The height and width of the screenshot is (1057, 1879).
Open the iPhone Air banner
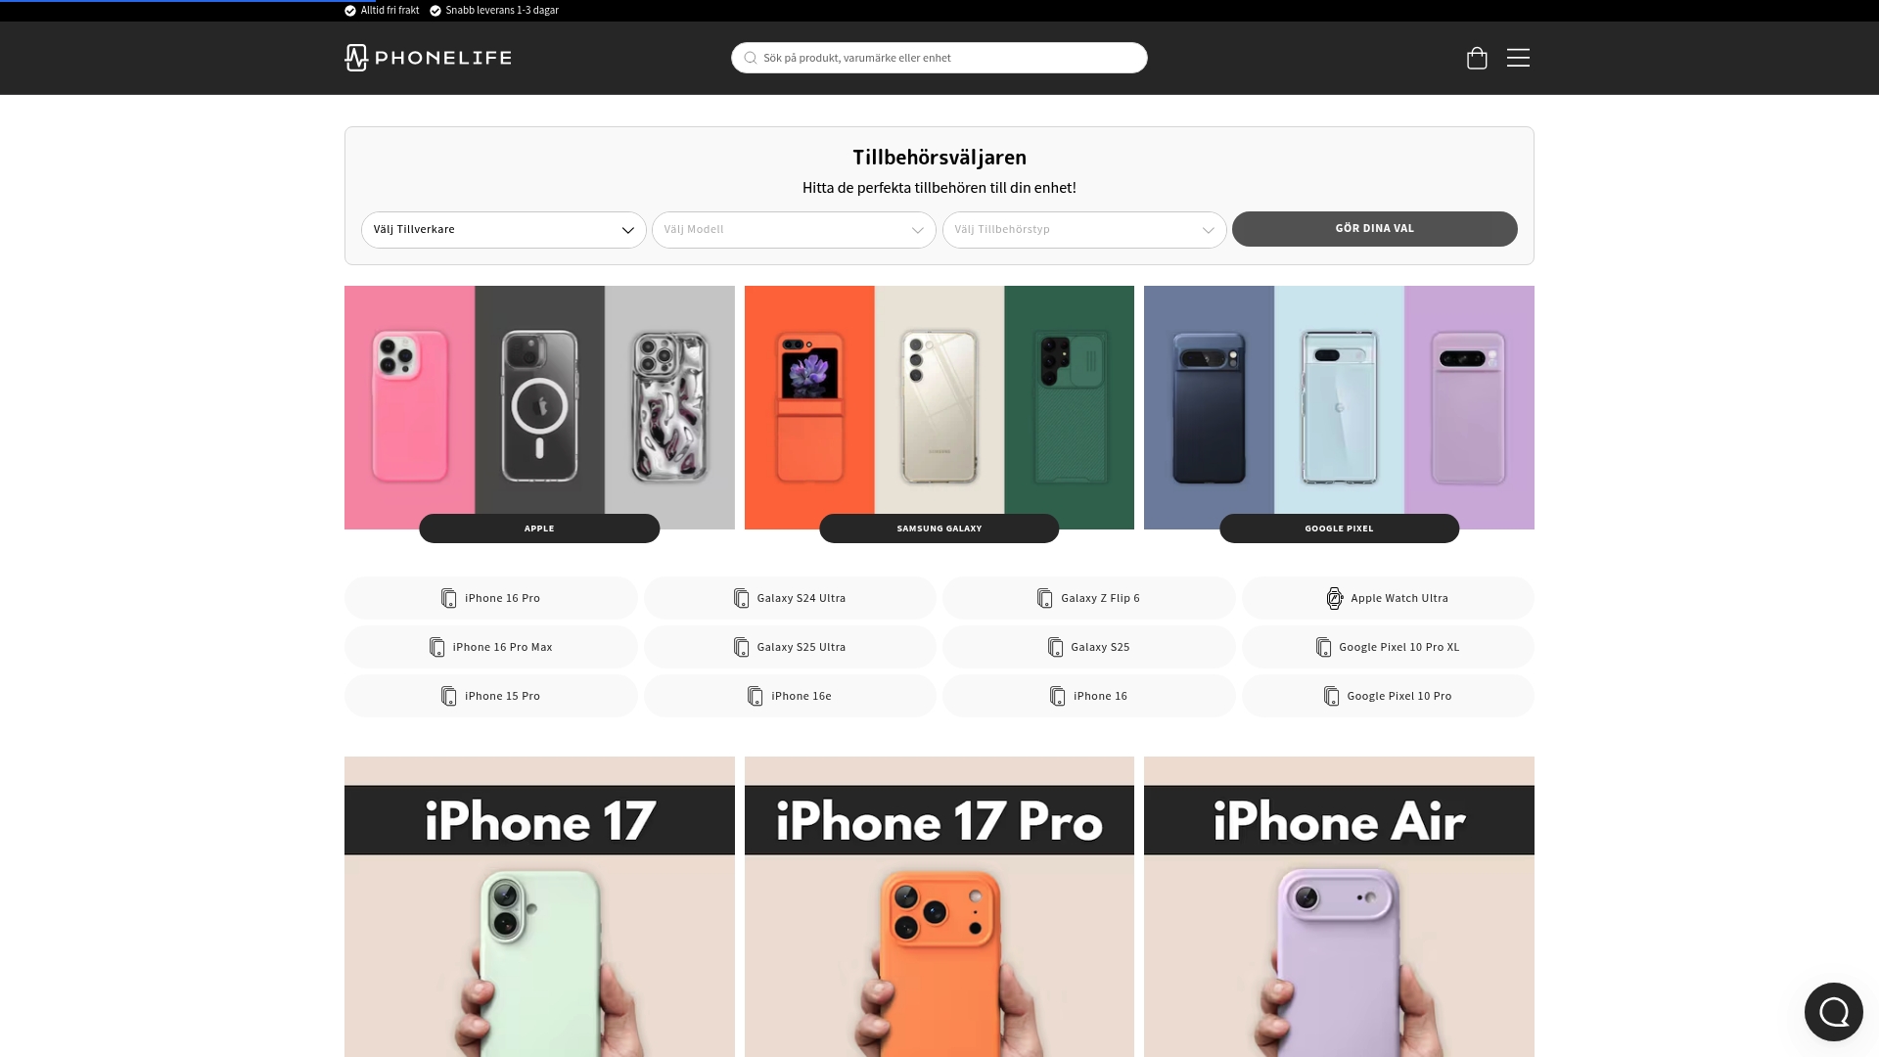1339,906
